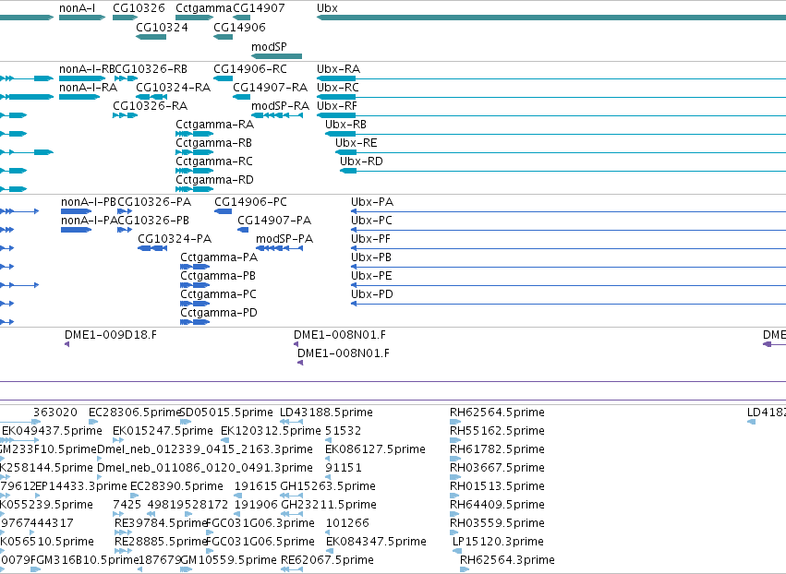Click Dmel_neb_011086_0120_0491.3prime label
The height and width of the screenshot is (574, 786).
click(x=205, y=468)
